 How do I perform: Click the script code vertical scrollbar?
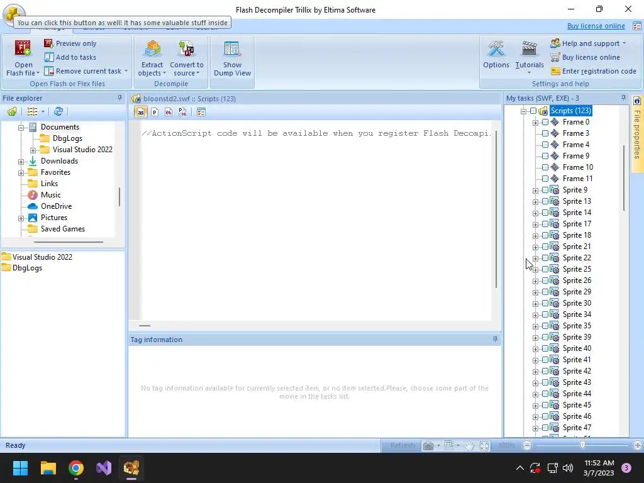click(496, 209)
